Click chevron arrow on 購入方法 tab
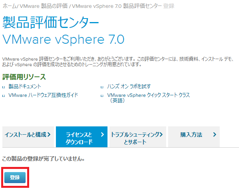Image resolution: width=239 pixels, height=189 pixels. [215, 134]
